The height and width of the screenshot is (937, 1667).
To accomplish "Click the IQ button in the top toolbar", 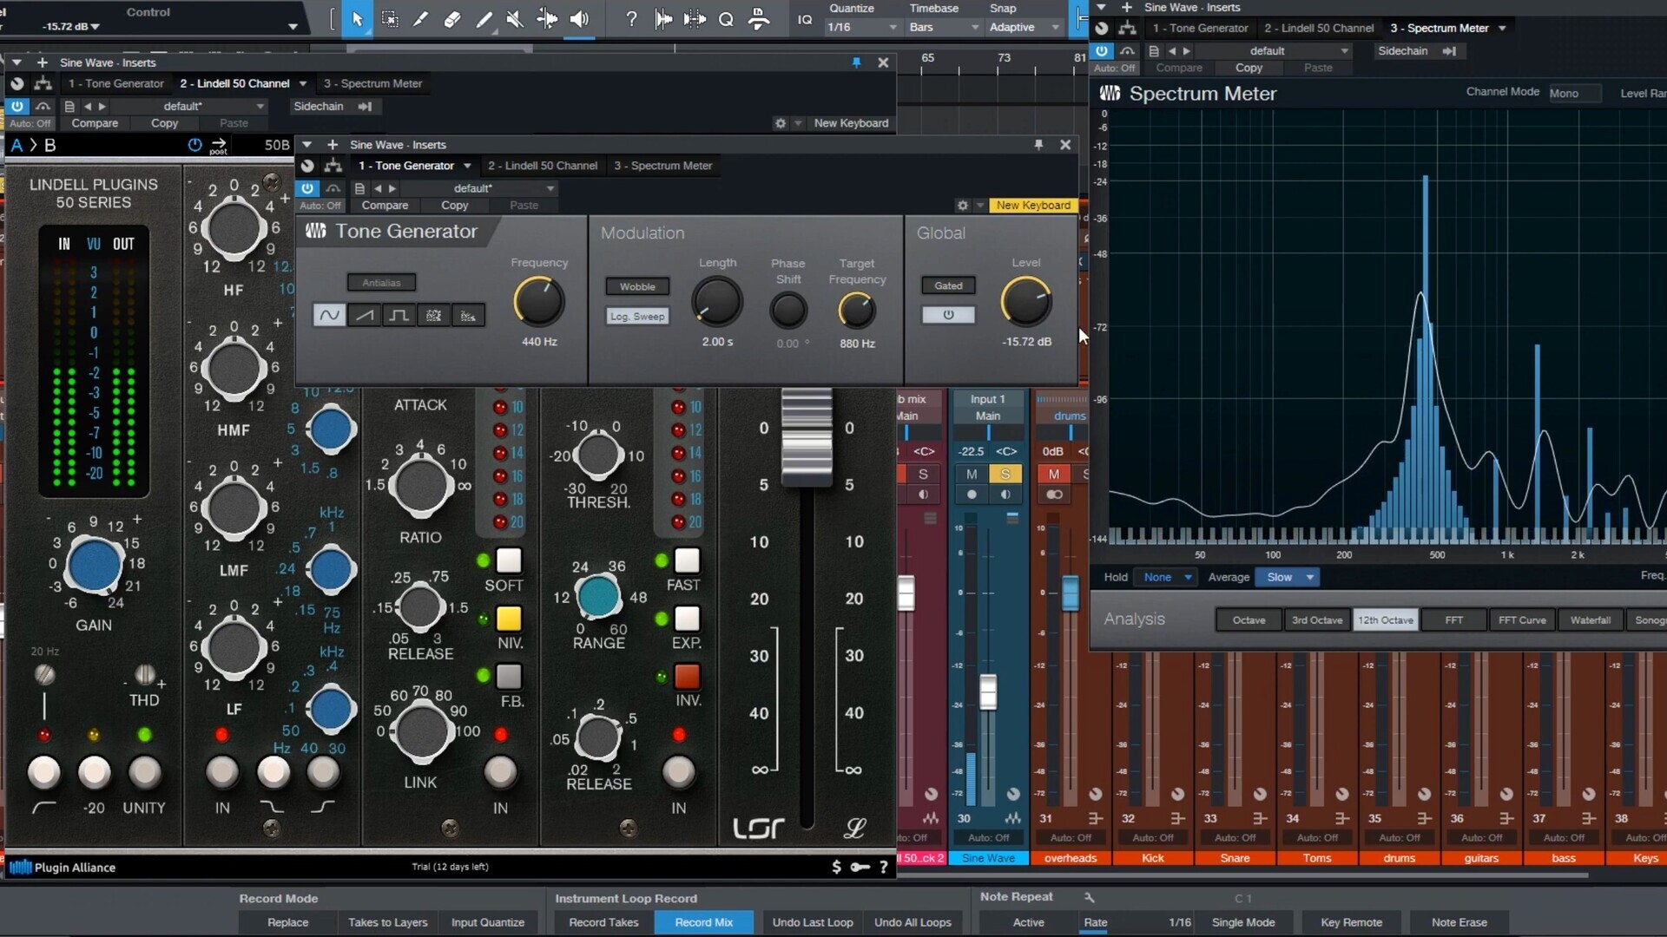I will (x=805, y=19).
